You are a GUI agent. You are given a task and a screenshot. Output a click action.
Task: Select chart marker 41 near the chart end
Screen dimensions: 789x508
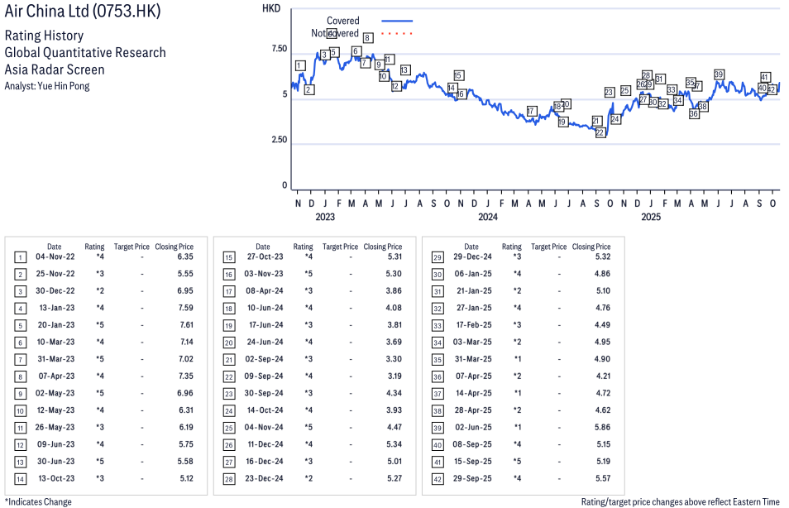click(x=765, y=77)
